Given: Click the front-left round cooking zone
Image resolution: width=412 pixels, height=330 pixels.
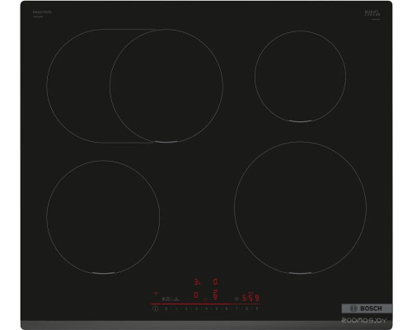Looking at the screenshot, I should click(x=103, y=217).
